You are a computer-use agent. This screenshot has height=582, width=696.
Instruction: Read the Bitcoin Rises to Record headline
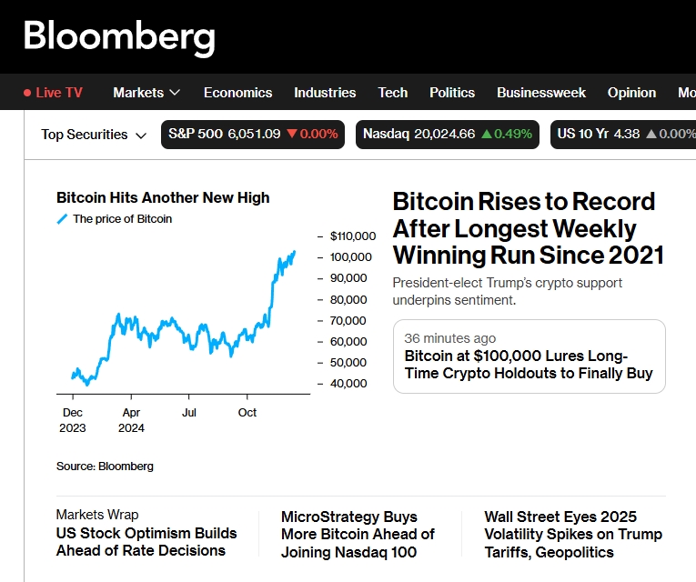(528, 228)
